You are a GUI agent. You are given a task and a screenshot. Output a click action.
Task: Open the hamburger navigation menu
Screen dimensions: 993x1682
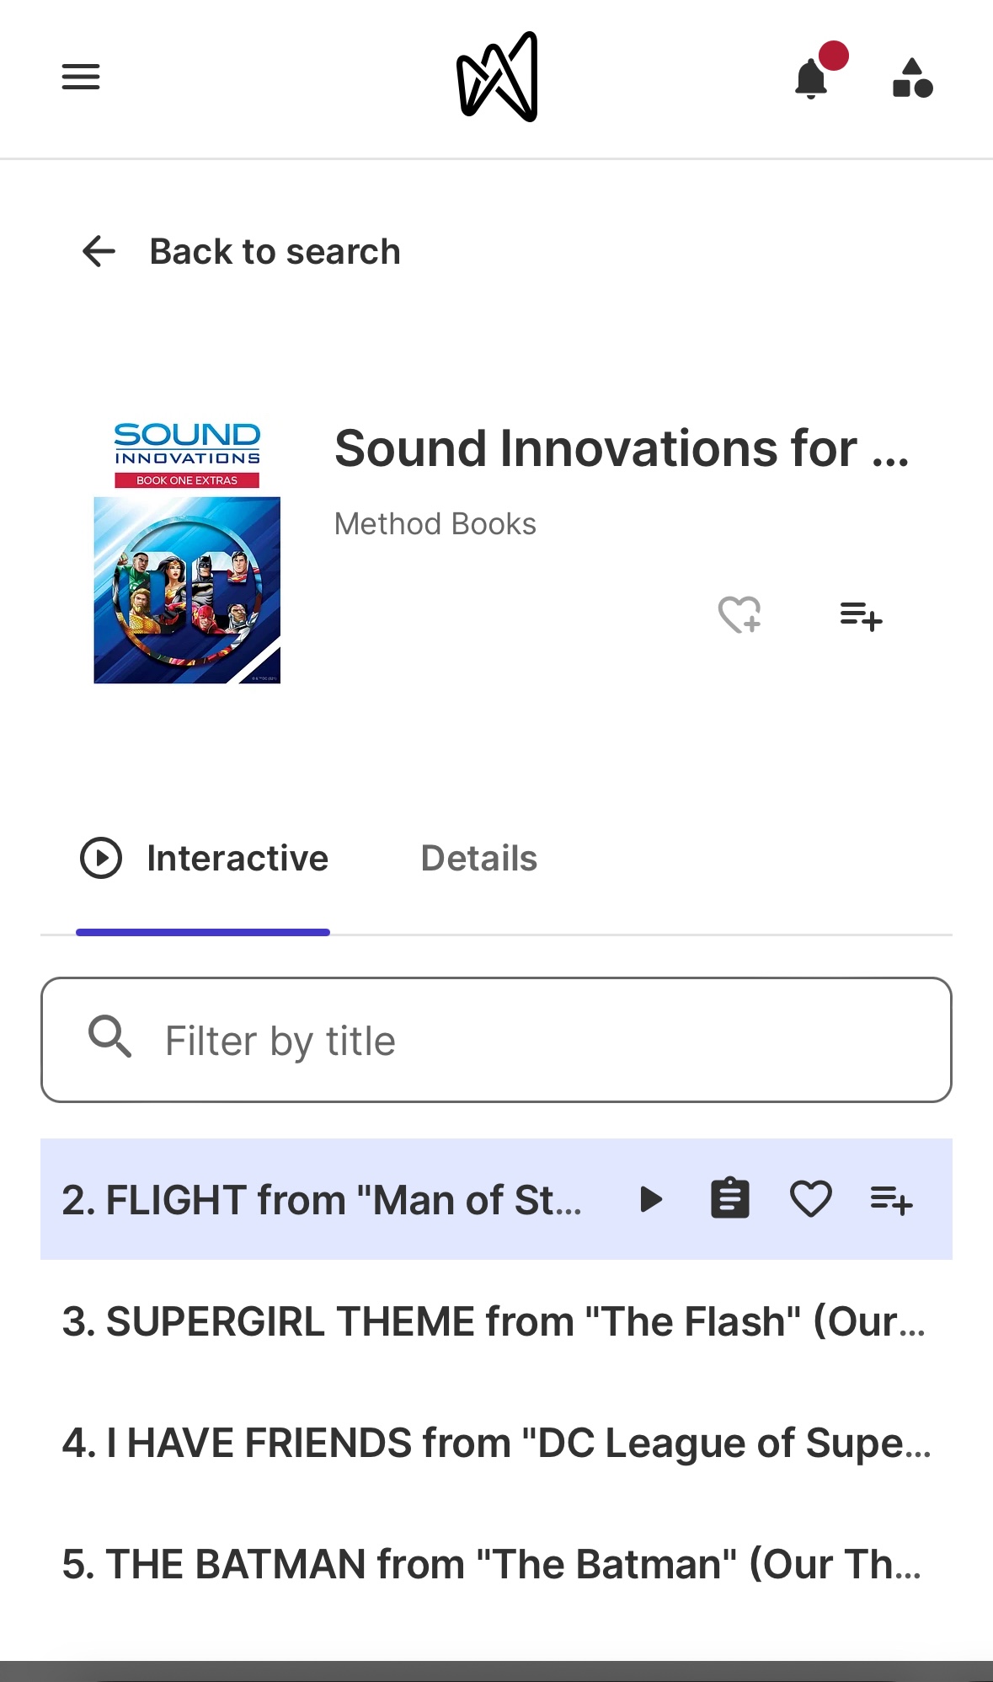coord(81,78)
